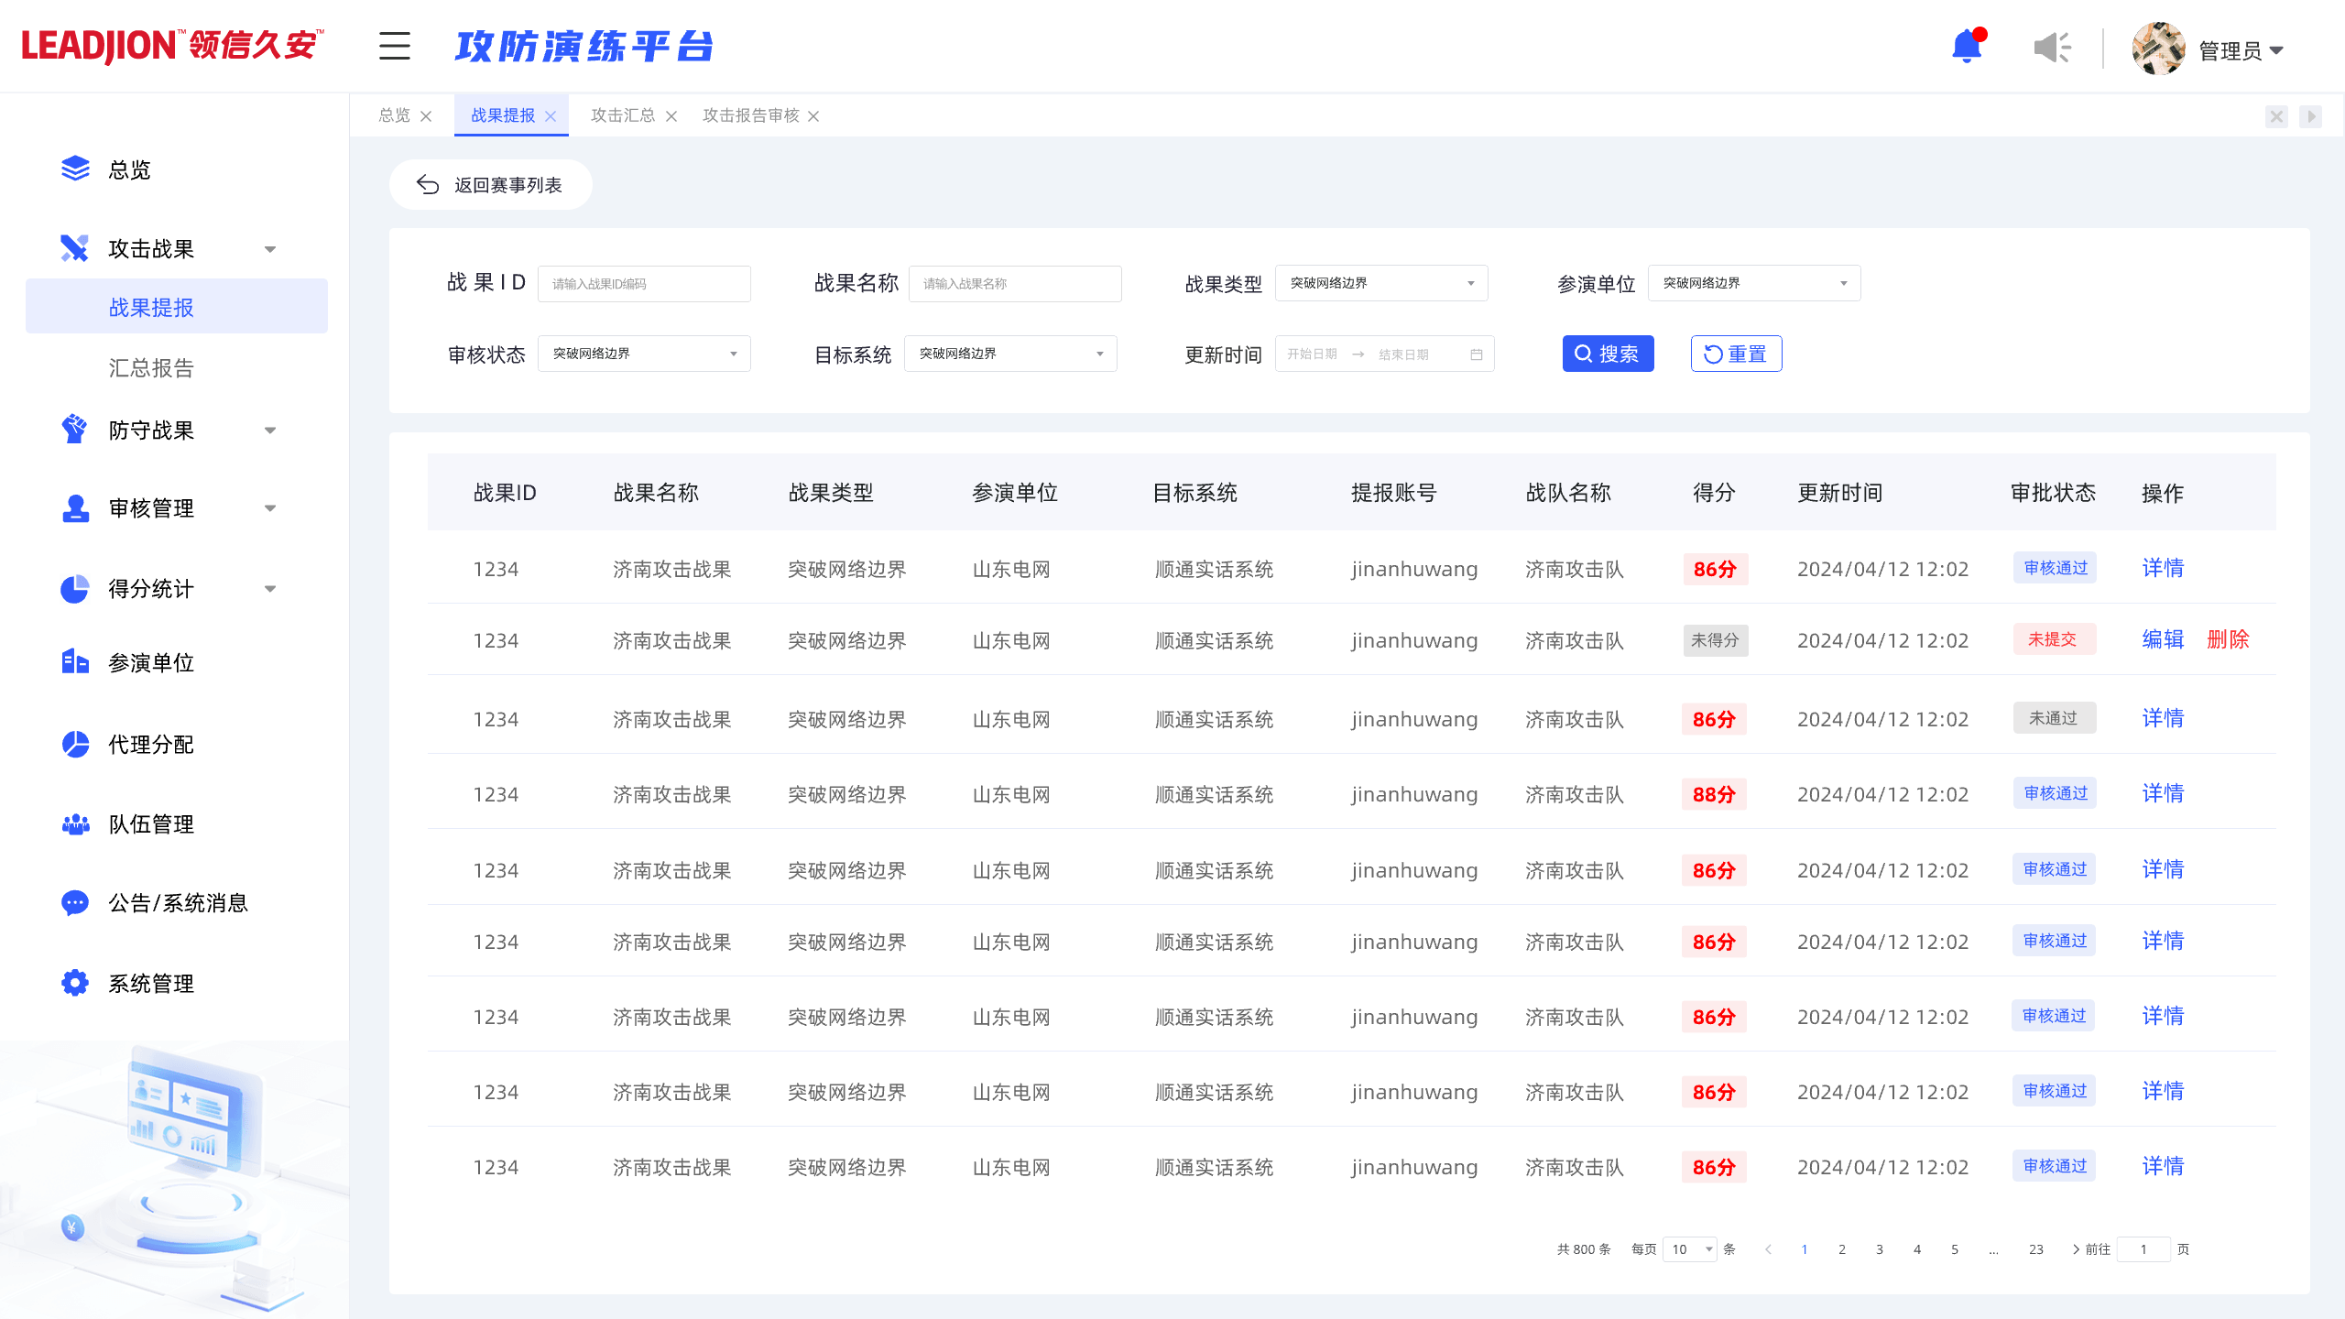Open the 审核状态 dropdown
The image size is (2345, 1319).
pyautogui.click(x=644, y=354)
